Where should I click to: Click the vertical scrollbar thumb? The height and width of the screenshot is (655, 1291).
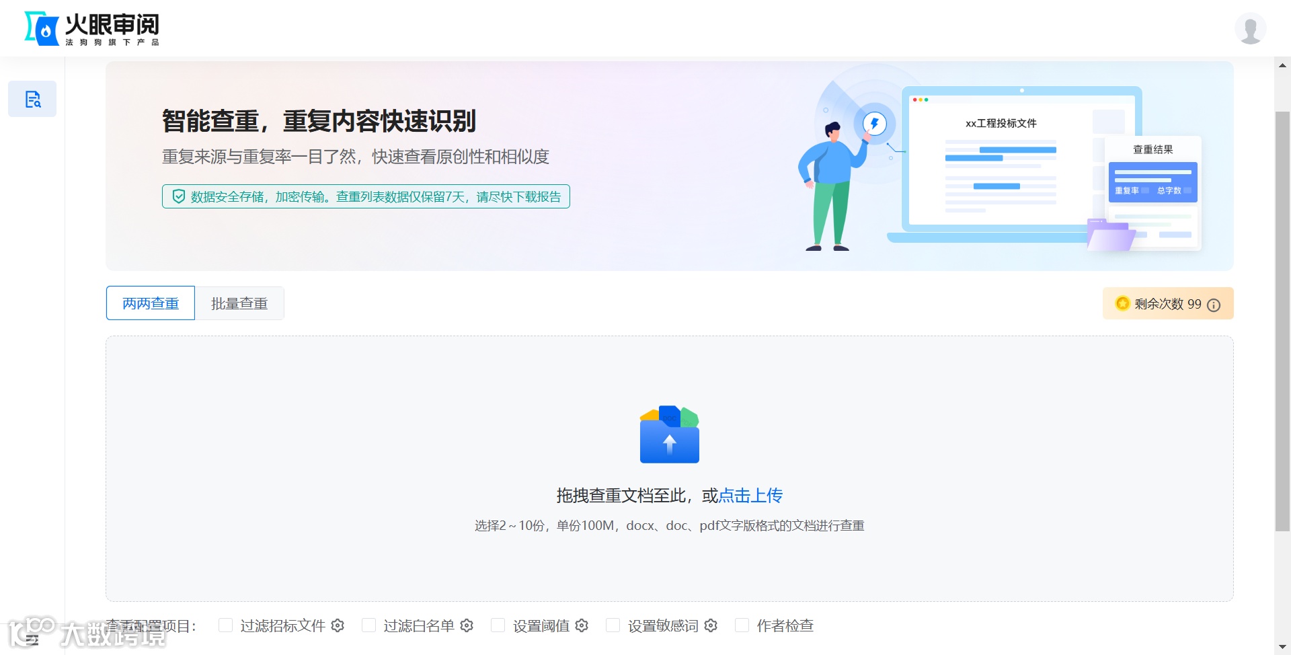point(1282,321)
